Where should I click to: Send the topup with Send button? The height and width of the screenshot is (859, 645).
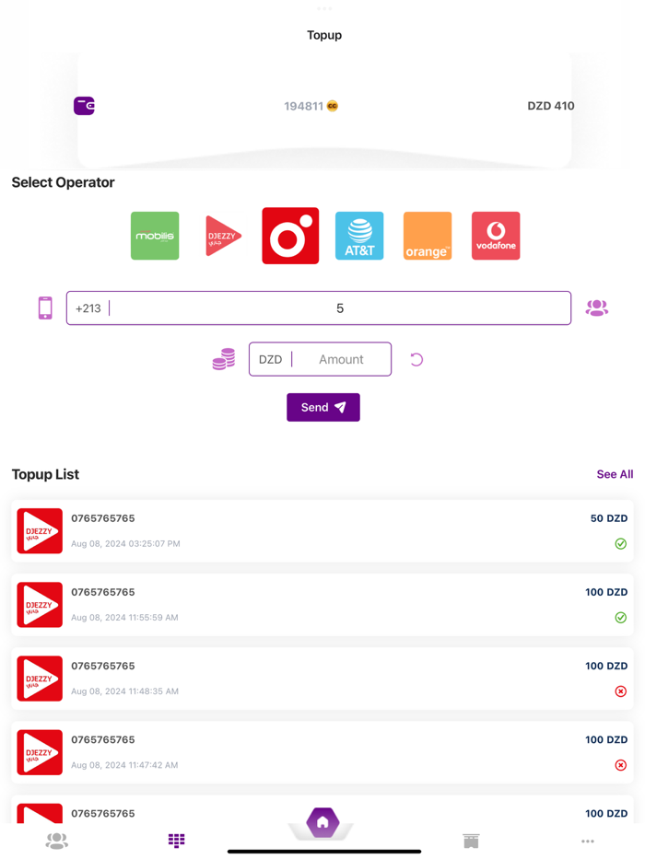pos(323,407)
